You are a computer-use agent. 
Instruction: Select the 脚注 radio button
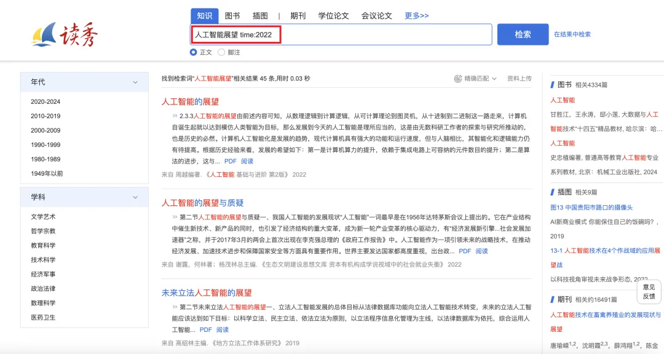[221, 52]
